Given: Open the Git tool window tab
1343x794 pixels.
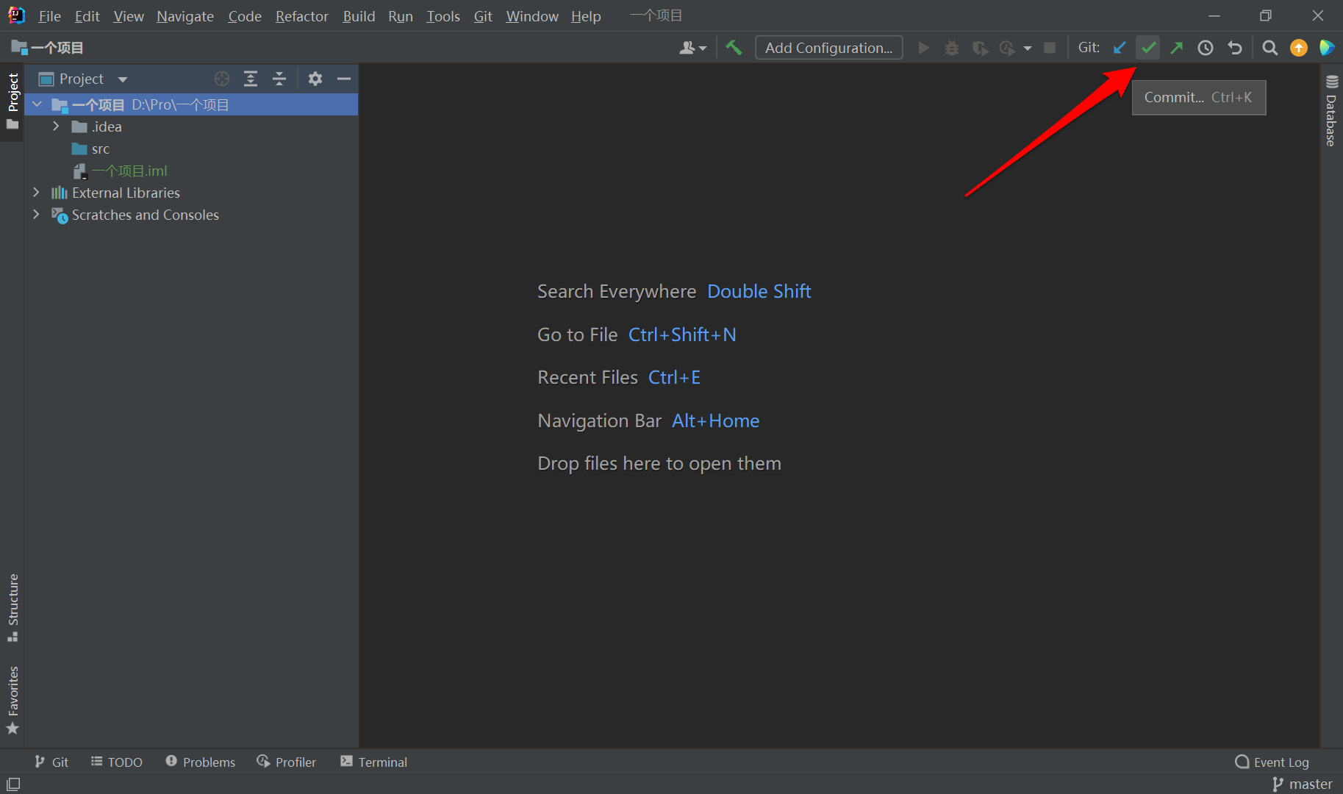Looking at the screenshot, I should (x=51, y=762).
